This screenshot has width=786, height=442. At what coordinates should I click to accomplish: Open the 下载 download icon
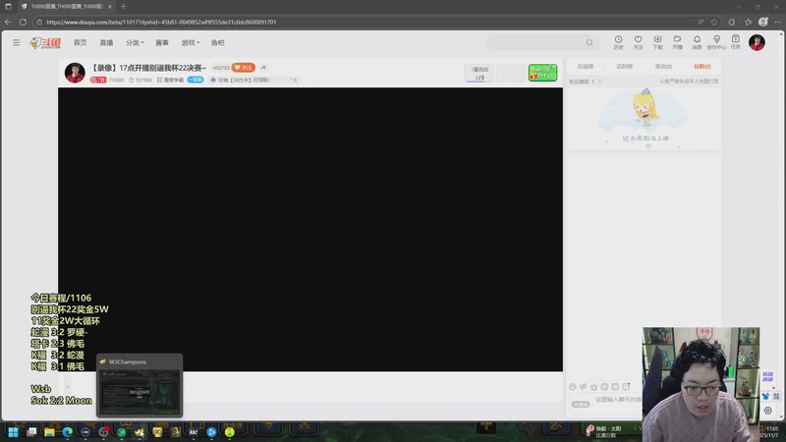657,42
